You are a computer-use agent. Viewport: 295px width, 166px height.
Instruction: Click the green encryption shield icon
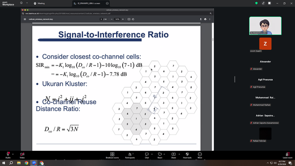256,3
